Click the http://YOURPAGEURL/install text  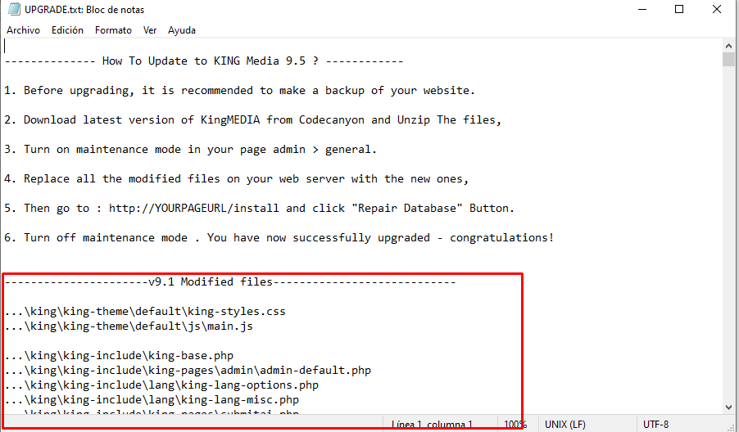[193, 209]
